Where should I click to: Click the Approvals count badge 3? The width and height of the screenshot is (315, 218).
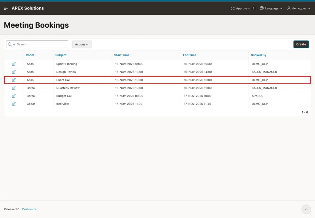pos(253,8)
